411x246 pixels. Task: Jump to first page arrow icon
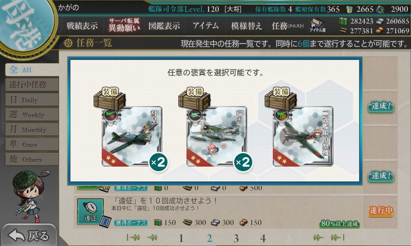coord(134,237)
